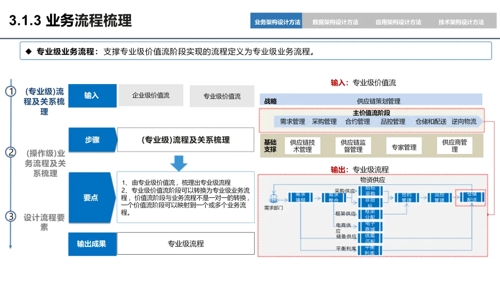Click the definition sentence starting 支撑专业级价值流
This screenshot has width=500, height=281.
tap(211, 52)
